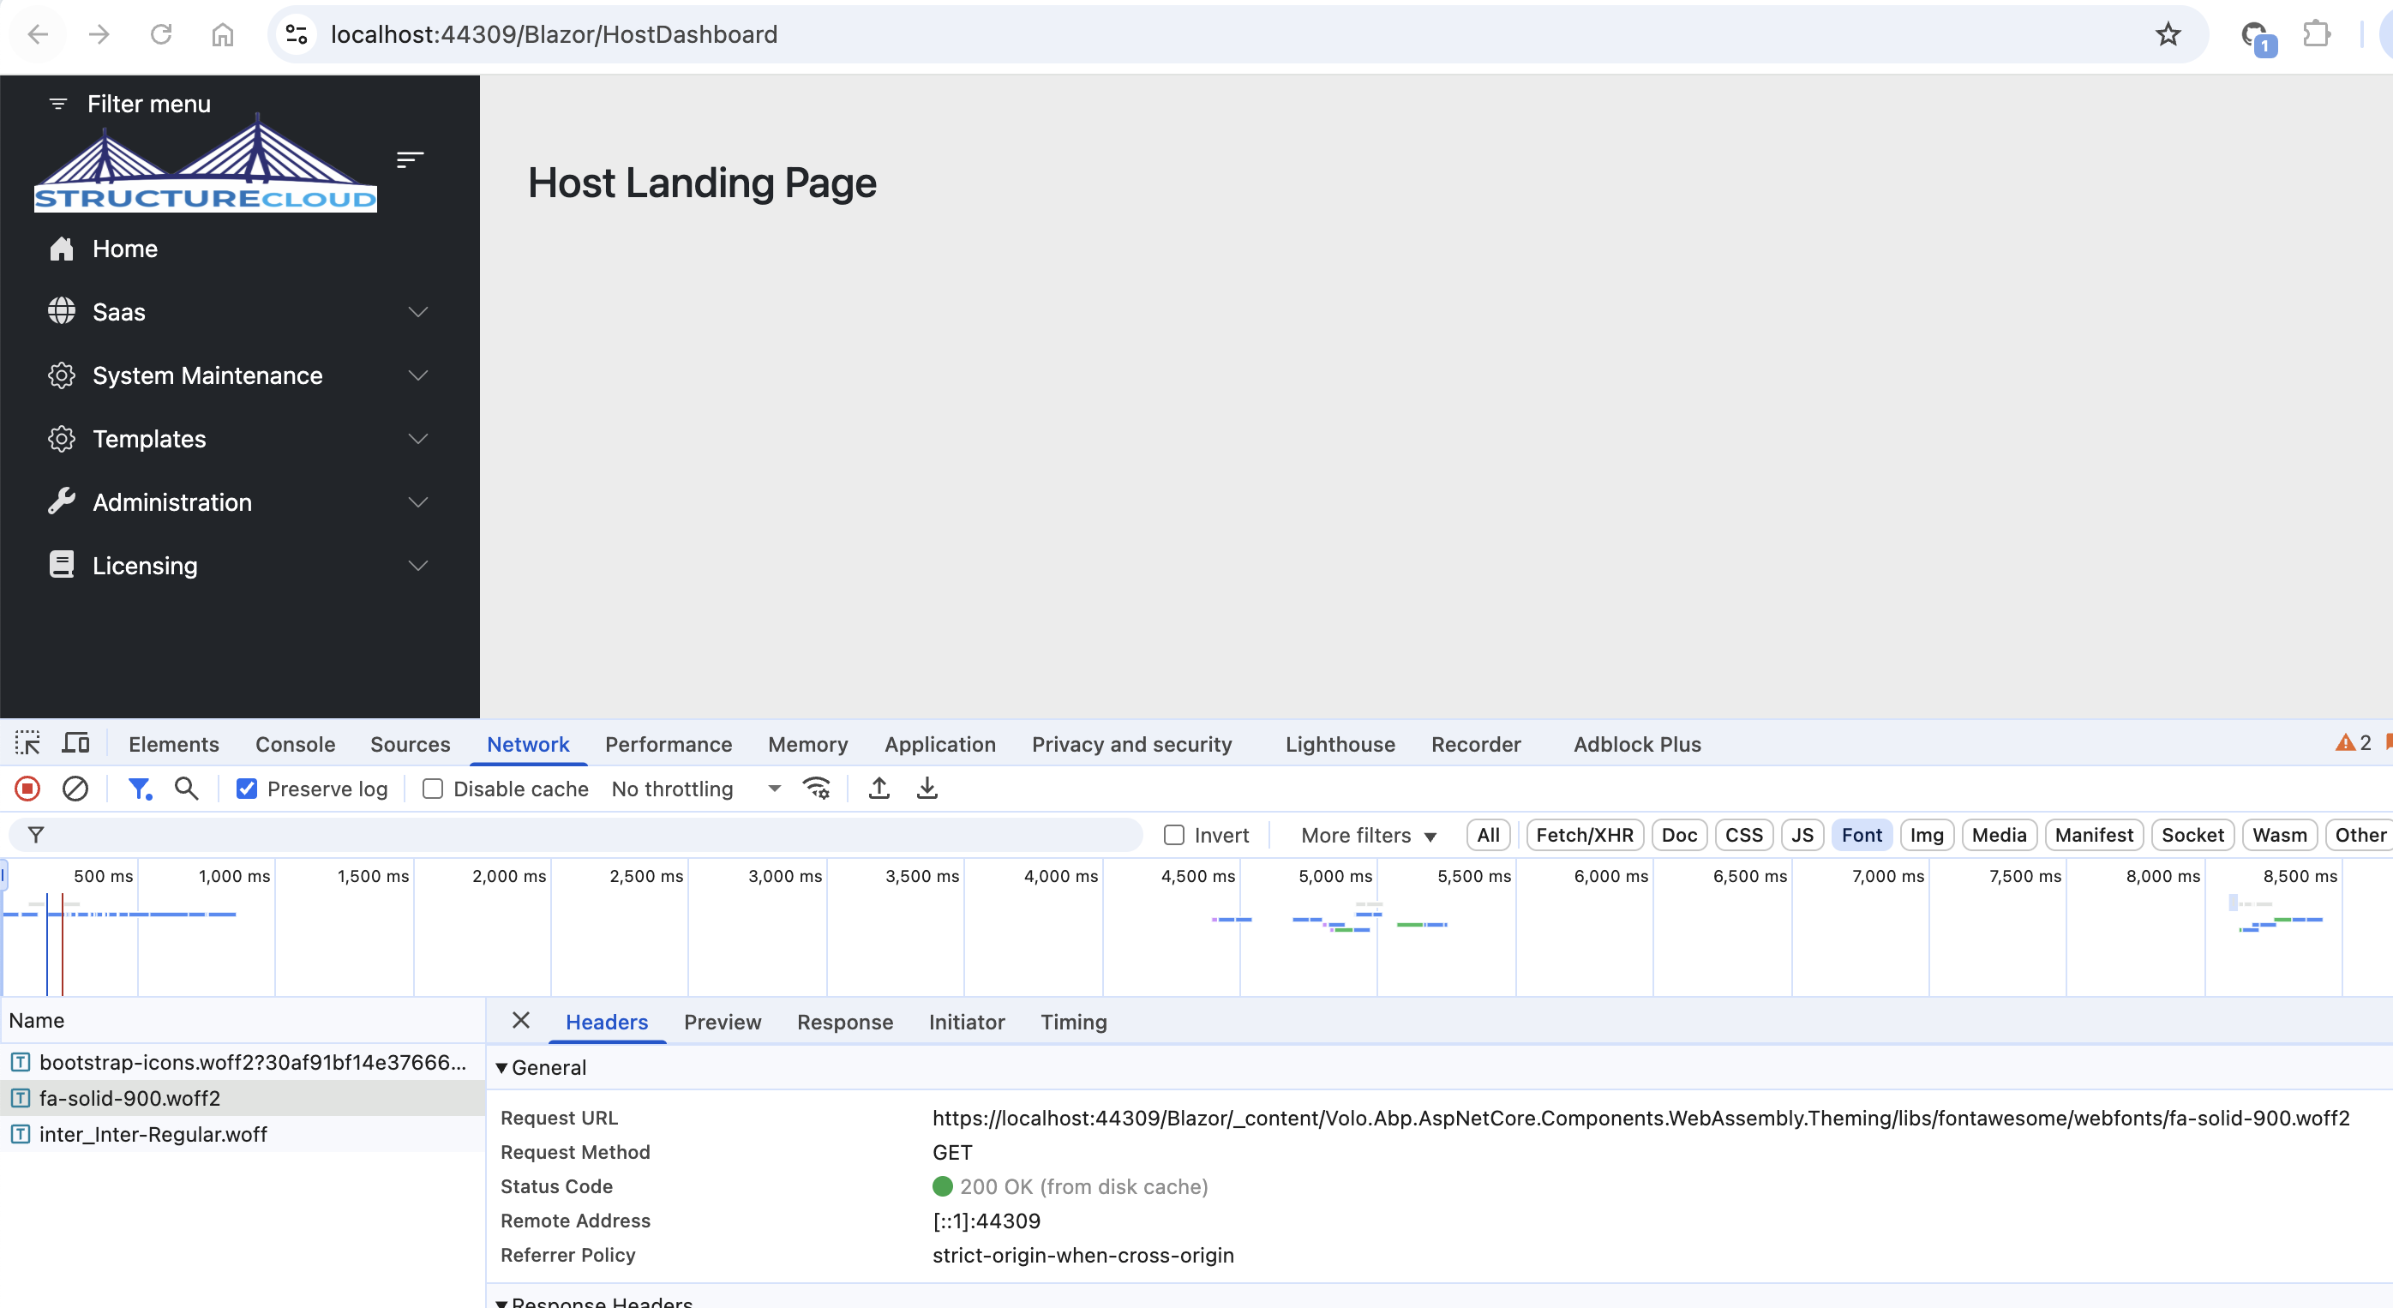Bookmark page with the star icon

[2168, 34]
